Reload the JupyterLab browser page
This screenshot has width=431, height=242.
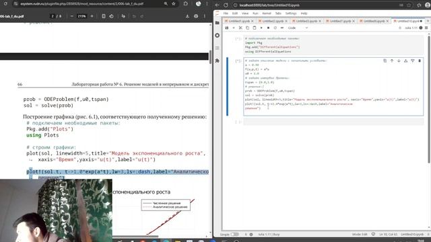pos(226,5)
